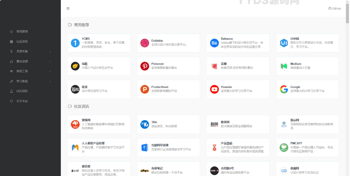Viewport: 350px width, 176px height.
Task: Expand the 素材资源 submenu chevron
Action: coord(50,61)
